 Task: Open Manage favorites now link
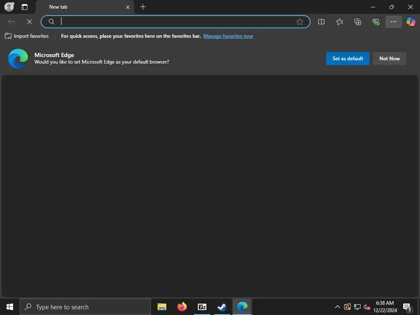click(x=228, y=36)
